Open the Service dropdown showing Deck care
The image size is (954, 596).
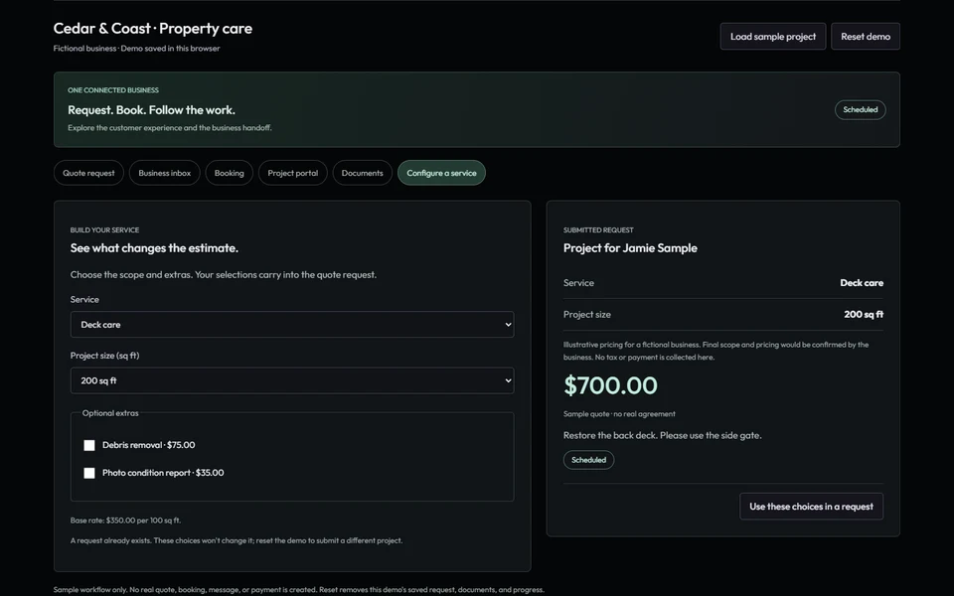(292, 324)
